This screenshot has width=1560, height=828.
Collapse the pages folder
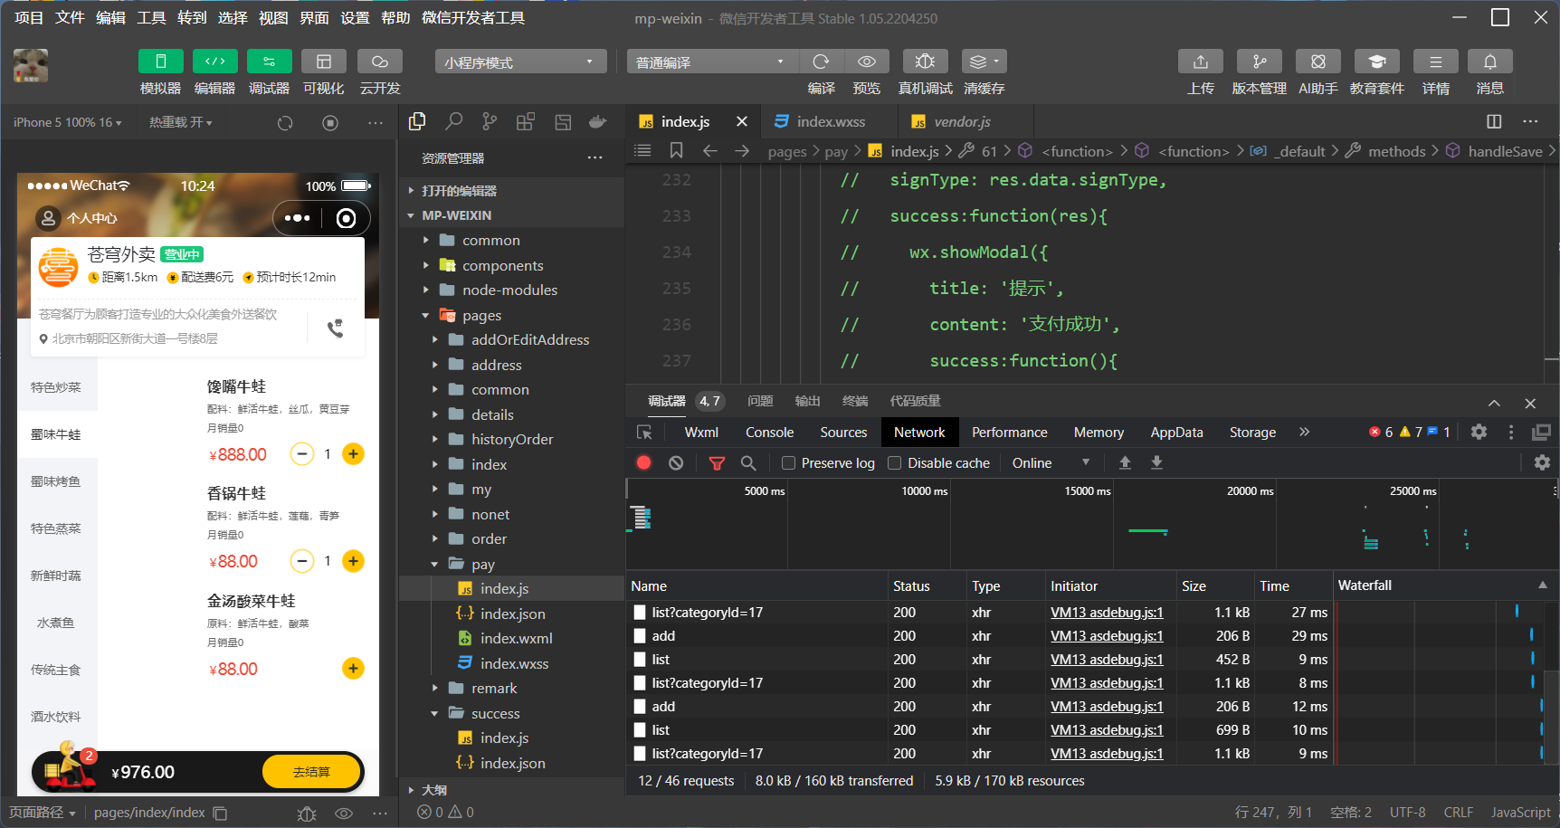426,315
